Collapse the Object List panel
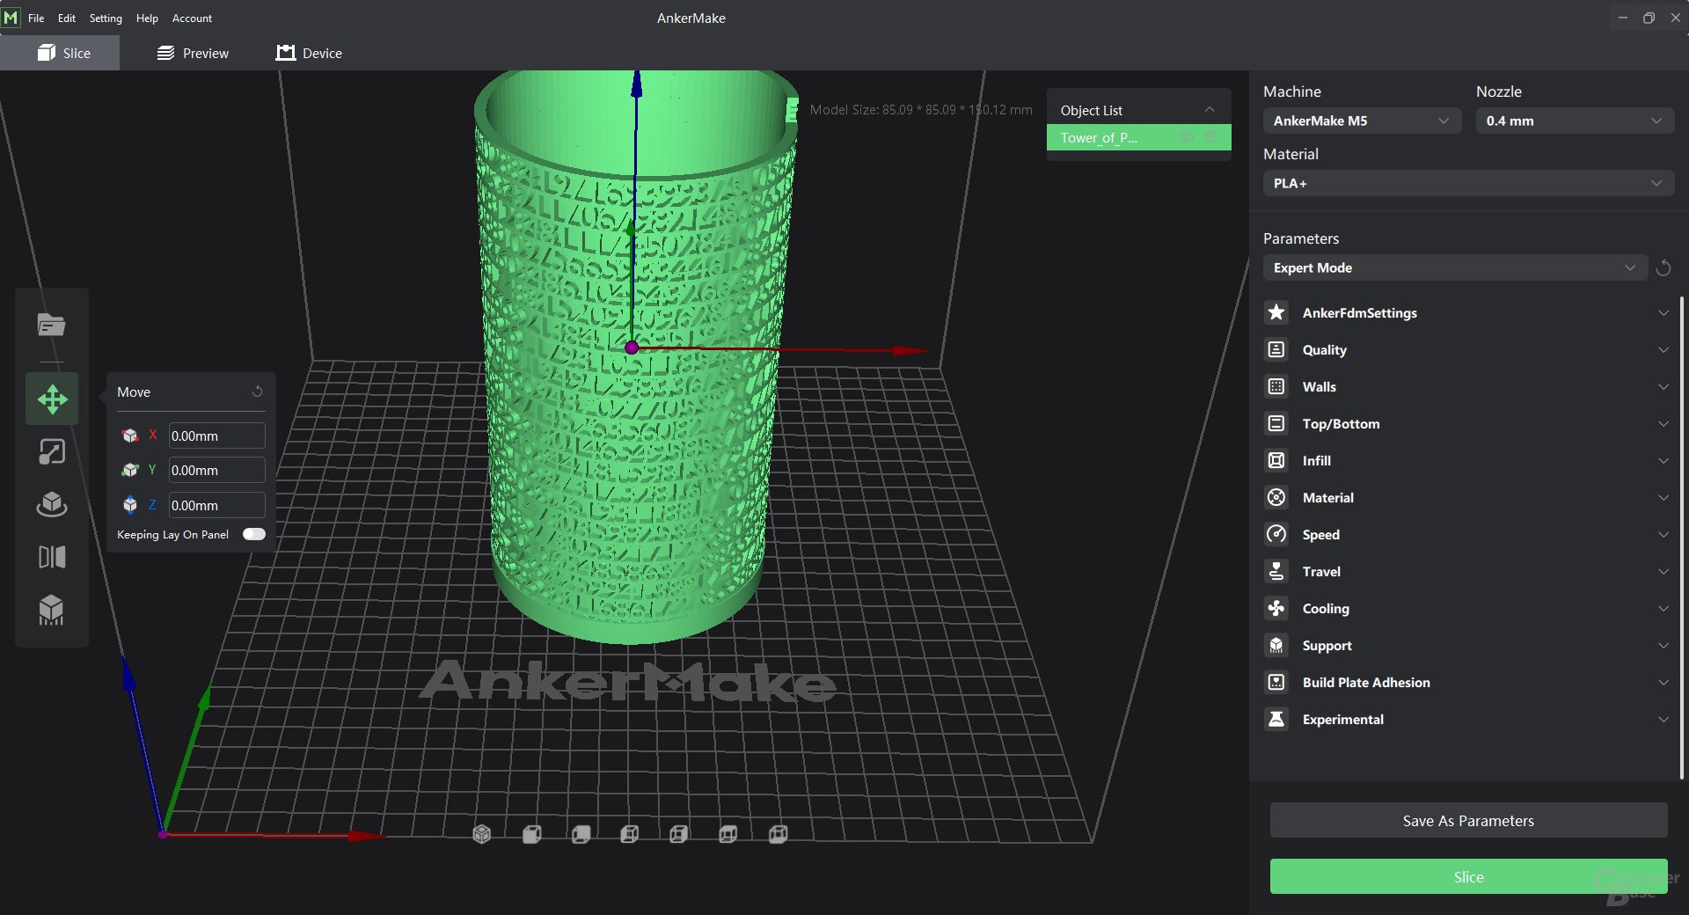The width and height of the screenshot is (1689, 915). (1210, 110)
